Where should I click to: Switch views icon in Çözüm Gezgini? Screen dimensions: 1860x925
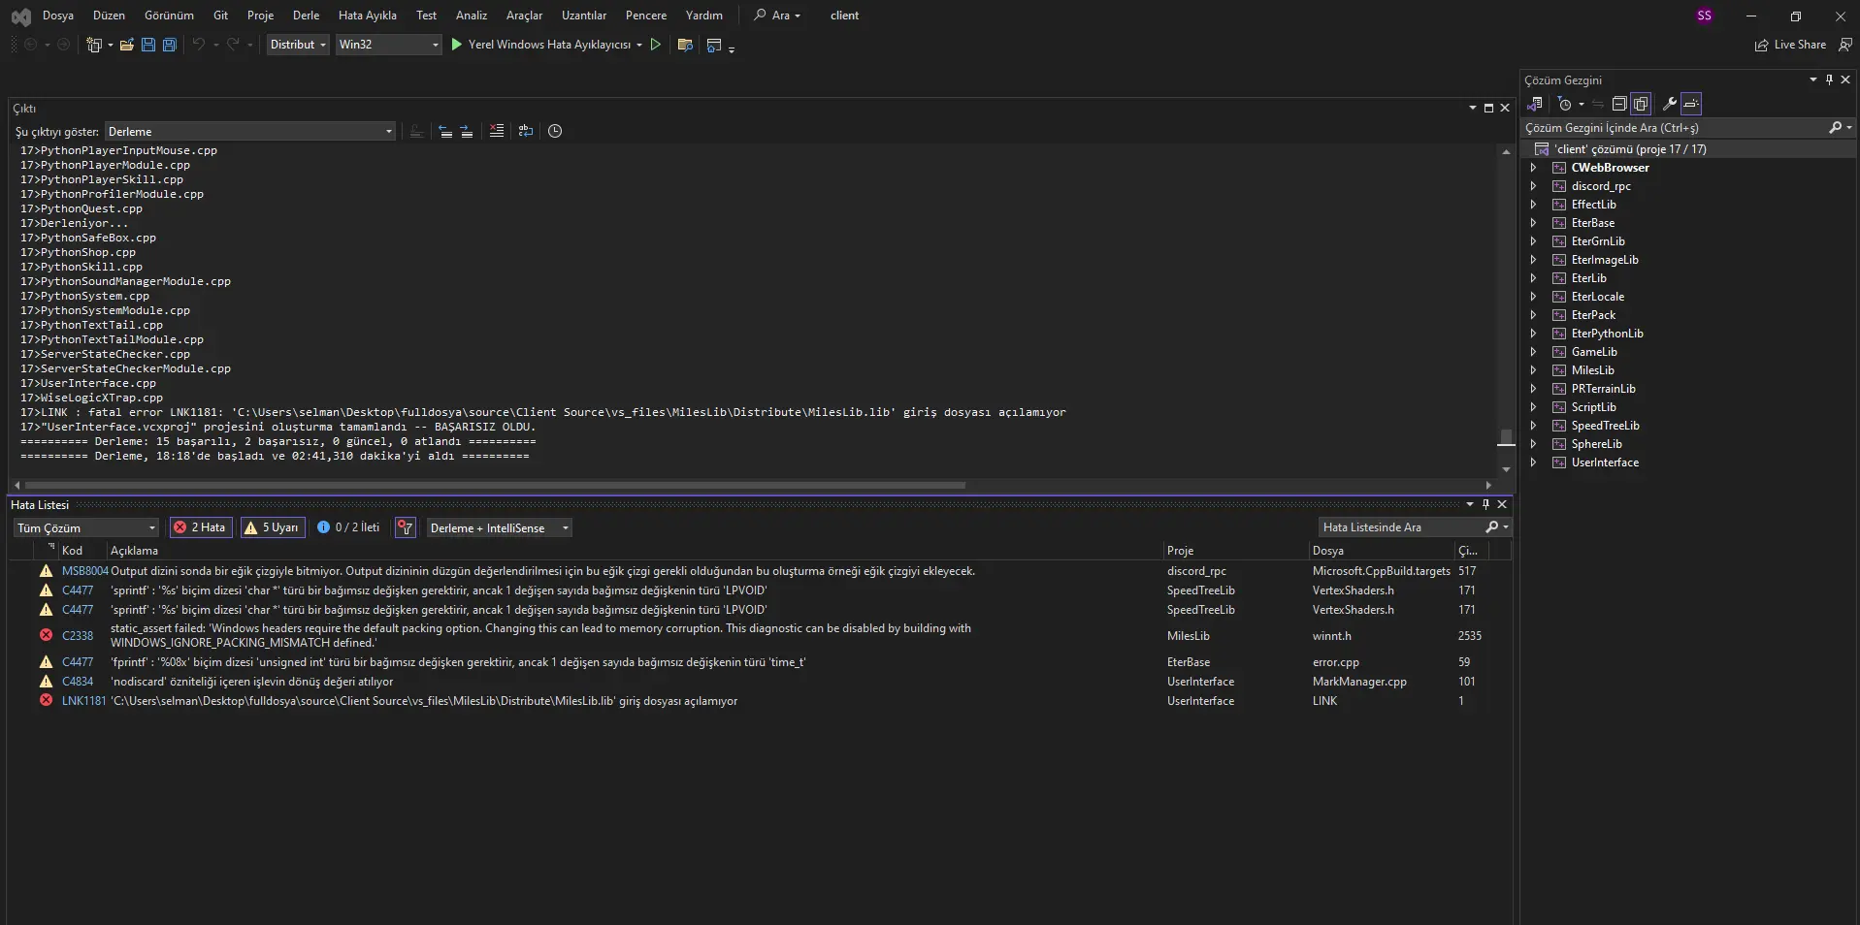click(x=1535, y=104)
